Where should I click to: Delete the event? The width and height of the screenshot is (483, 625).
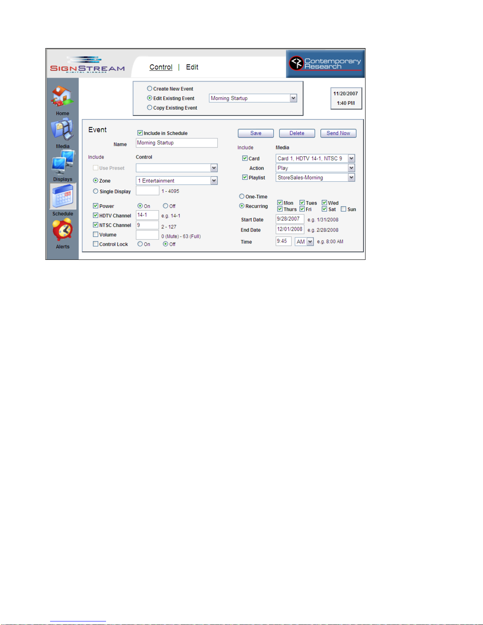pos(297,133)
